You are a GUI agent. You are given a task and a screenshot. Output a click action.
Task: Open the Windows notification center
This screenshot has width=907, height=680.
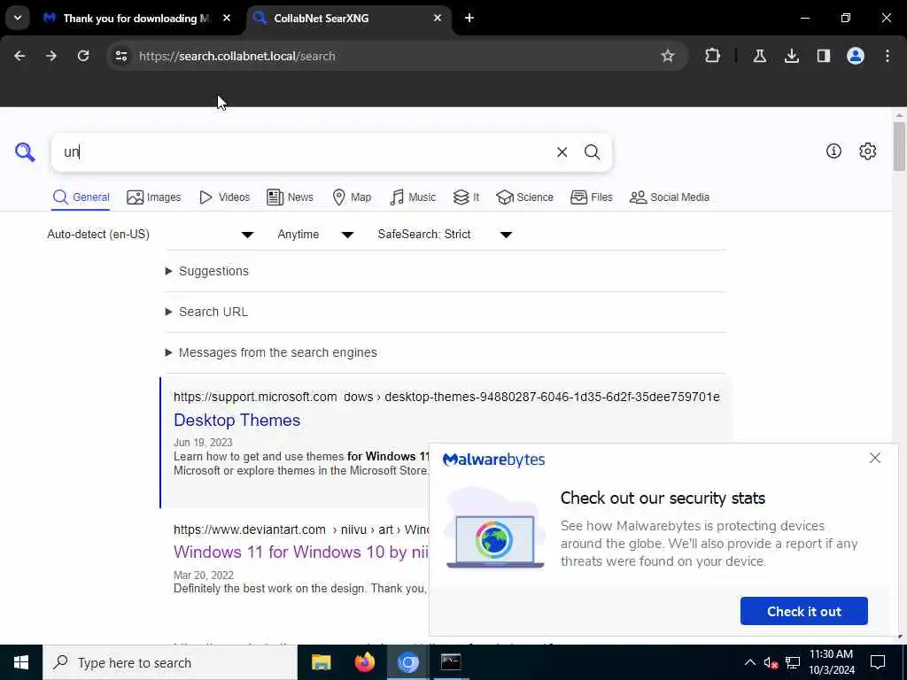[x=878, y=662]
